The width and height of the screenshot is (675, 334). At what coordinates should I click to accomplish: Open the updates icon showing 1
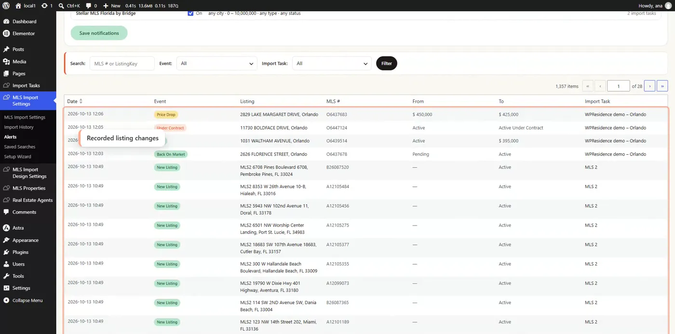click(x=44, y=6)
